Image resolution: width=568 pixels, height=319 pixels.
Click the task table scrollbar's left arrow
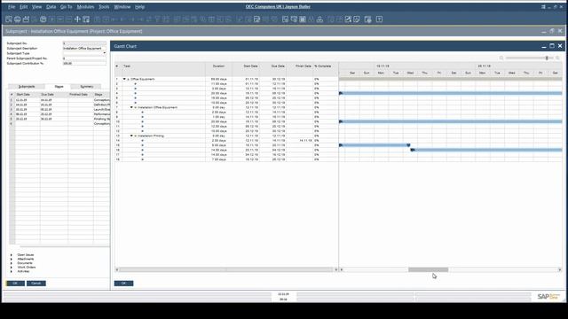116,269
